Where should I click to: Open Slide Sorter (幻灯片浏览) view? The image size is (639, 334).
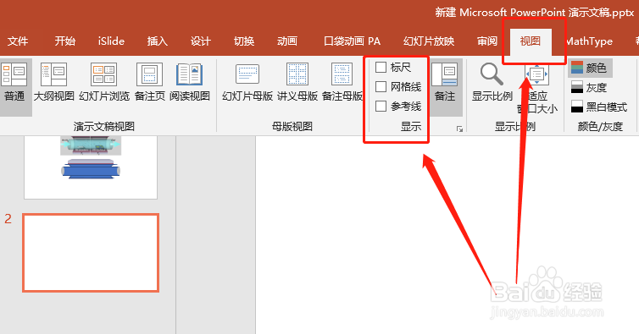point(104,83)
